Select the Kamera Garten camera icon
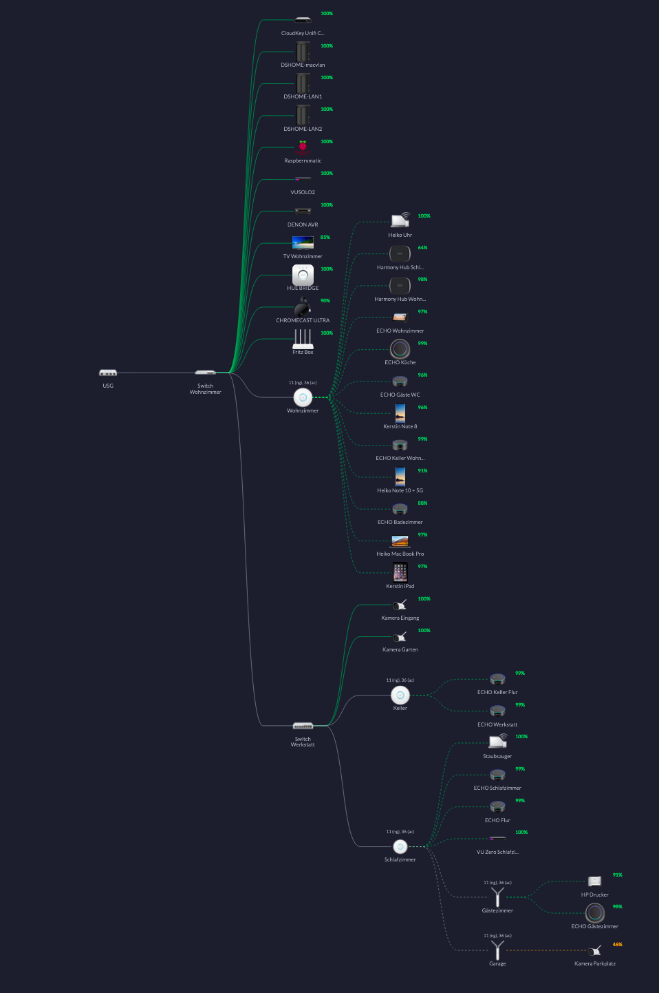 [400, 636]
